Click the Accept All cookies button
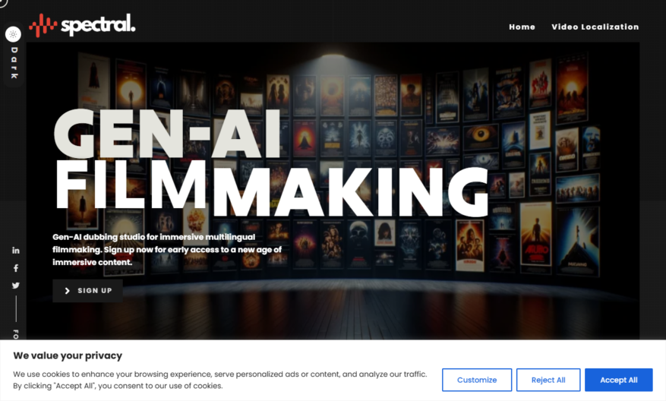 point(618,380)
